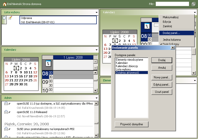Open message openSUSE 11.0 Released

(32, 112)
